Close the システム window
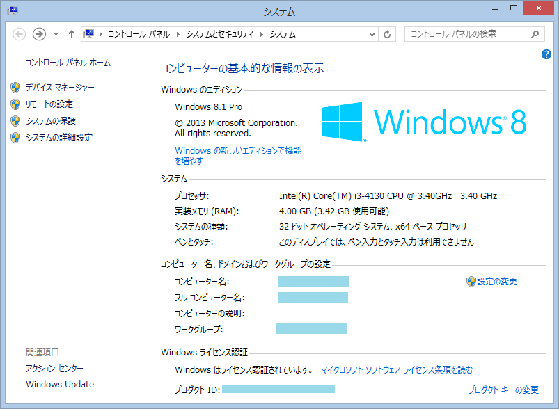The width and height of the screenshot is (559, 409). point(538,8)
